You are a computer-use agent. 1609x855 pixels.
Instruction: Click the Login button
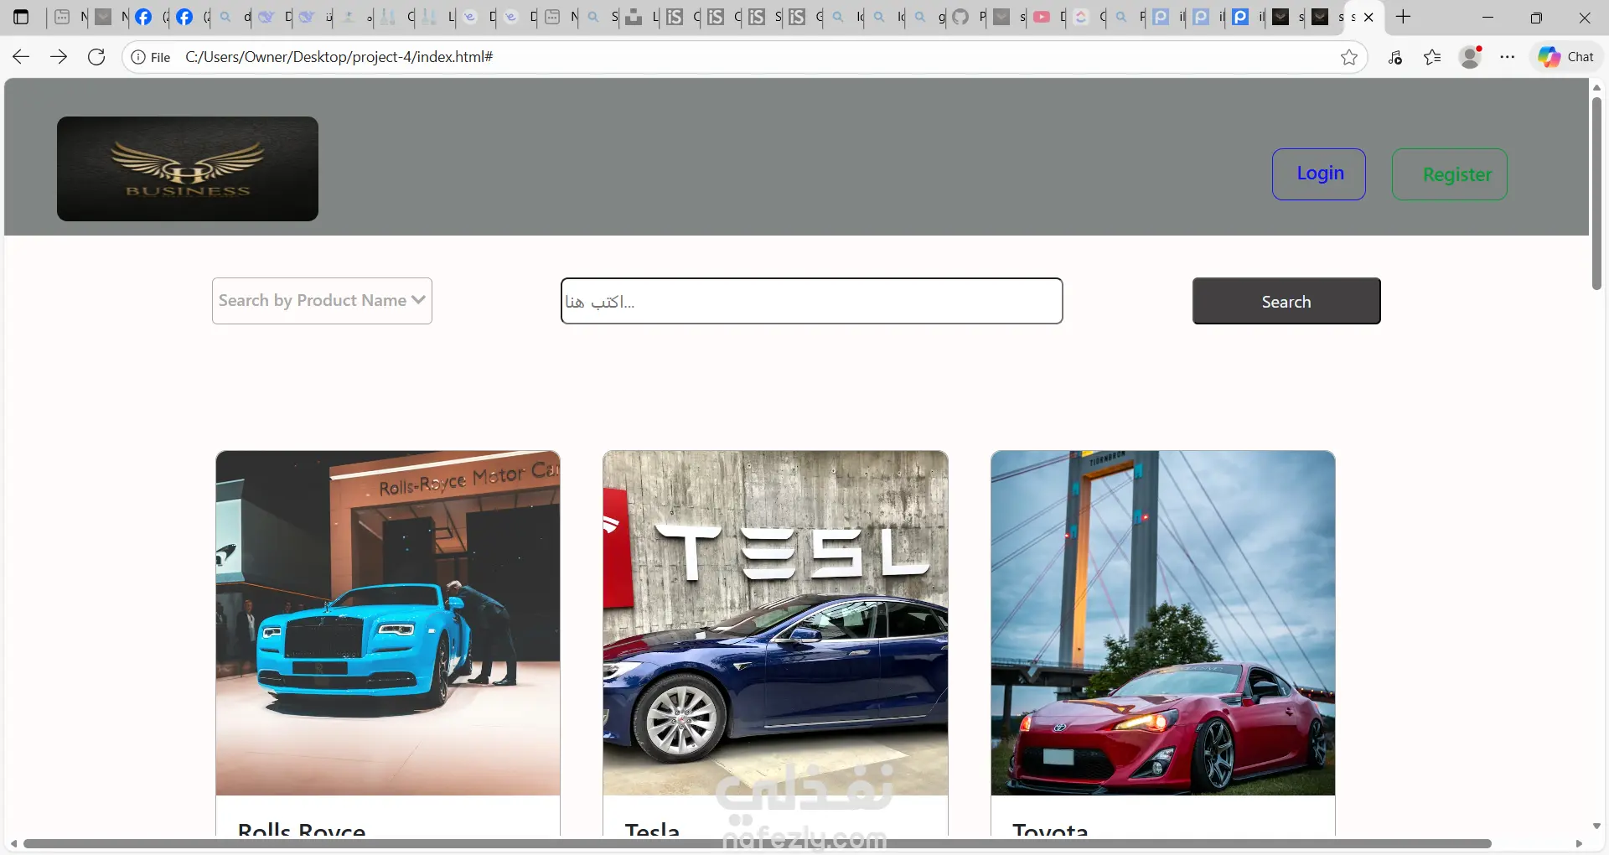(x=1319, y=174)
